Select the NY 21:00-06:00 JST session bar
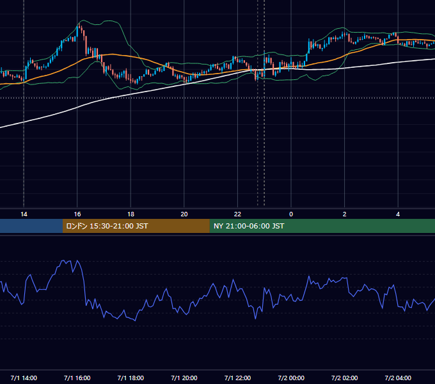435x384 pixels. 322,226
